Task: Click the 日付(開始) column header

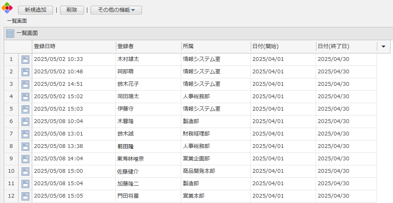Action: pyautogui.click(x=283, y=46)
